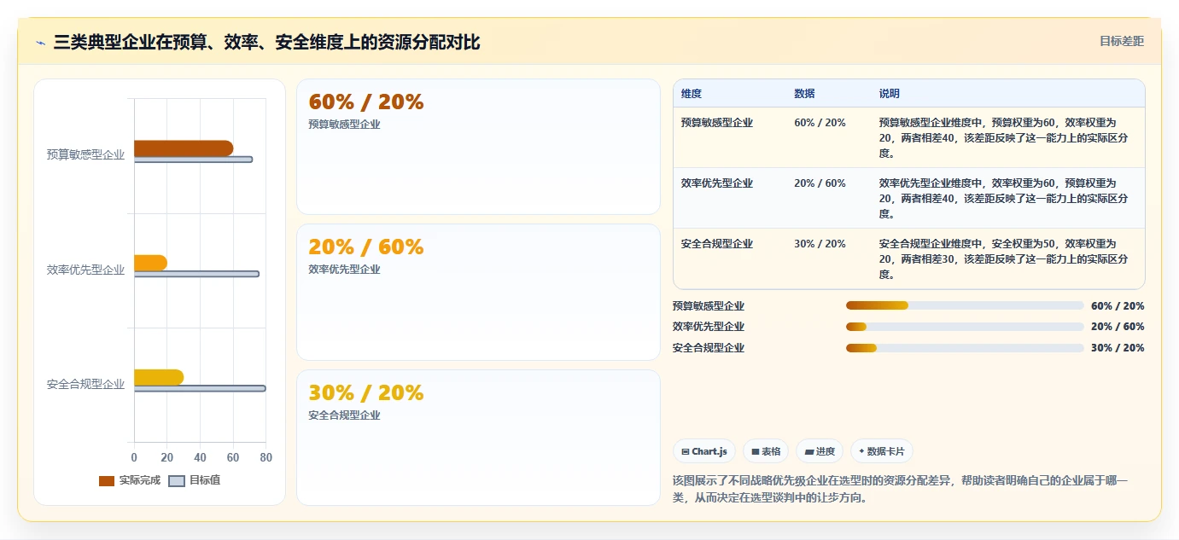Click the 维度 column header

692,94
